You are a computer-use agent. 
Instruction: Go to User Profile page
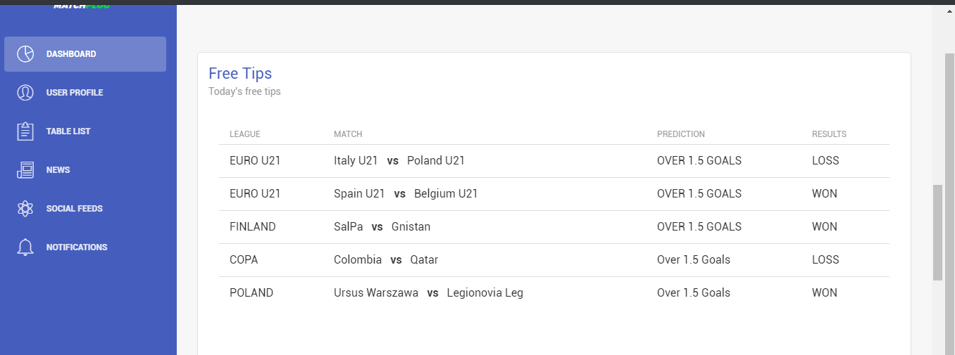(x=85, y=93)
